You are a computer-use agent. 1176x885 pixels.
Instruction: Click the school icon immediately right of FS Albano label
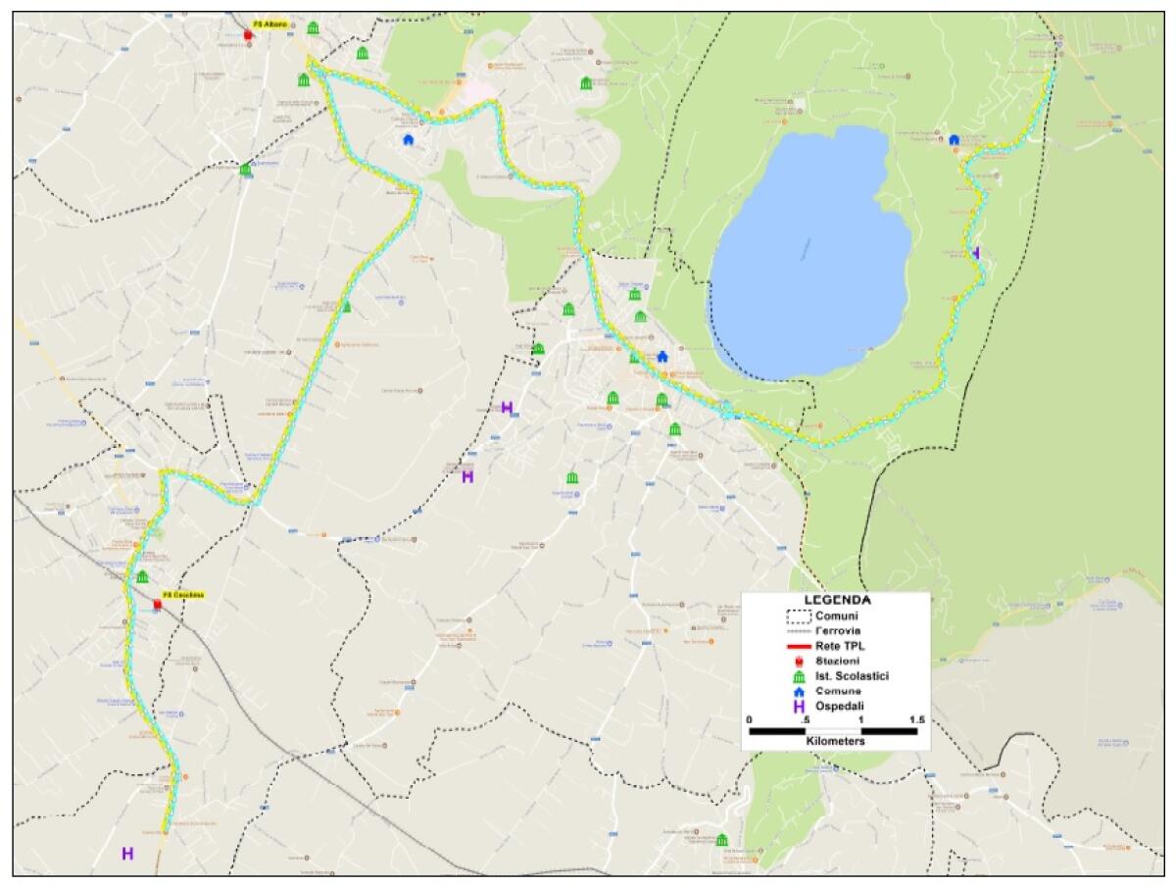point(313,27)
